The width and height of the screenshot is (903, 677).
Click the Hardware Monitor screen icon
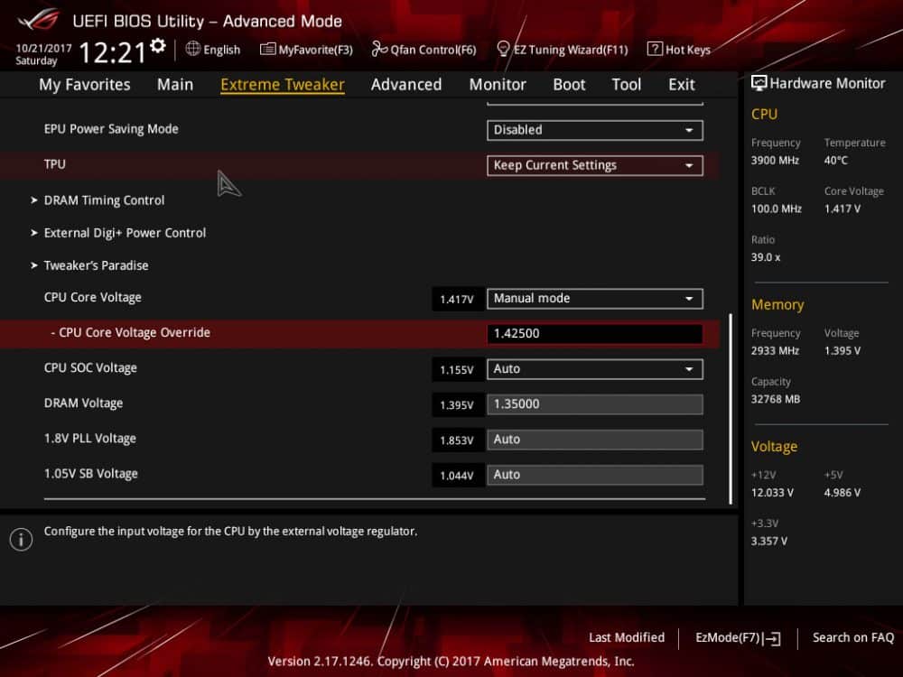click(759, 83)
